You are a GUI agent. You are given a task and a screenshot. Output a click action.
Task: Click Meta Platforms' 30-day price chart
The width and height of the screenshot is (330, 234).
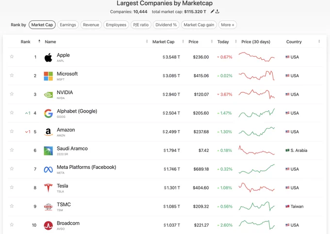[257, 169]
